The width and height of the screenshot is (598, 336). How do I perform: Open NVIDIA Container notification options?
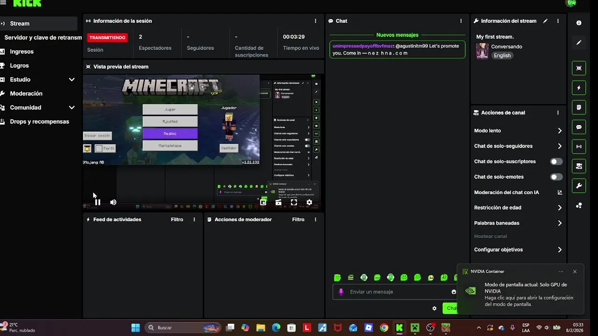tap(561, 271)
